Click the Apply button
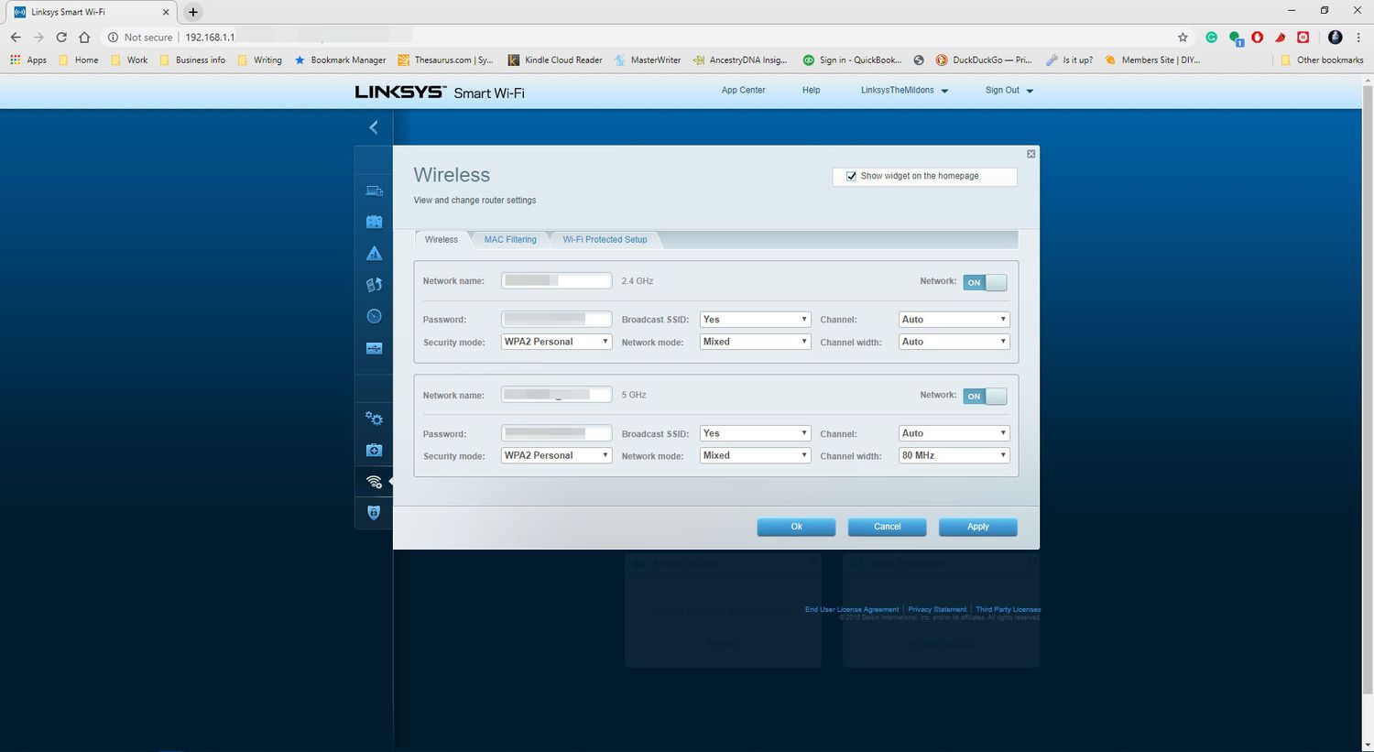The width and height of the screenshot is (1374, 752). (977, 527)
